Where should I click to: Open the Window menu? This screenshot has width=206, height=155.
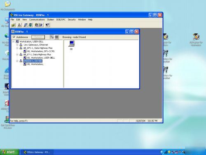pyautogui.click(x=82, y=19)
